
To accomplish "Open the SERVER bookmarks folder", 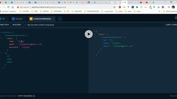I will click(44, 11).
